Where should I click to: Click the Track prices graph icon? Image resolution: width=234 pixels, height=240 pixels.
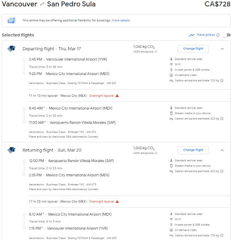(x=192, y=35)
